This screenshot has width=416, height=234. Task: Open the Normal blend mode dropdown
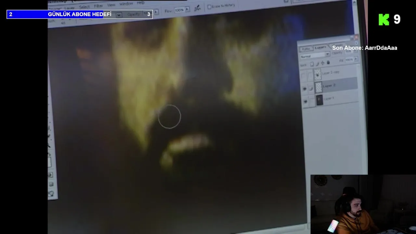click(327, 54)
